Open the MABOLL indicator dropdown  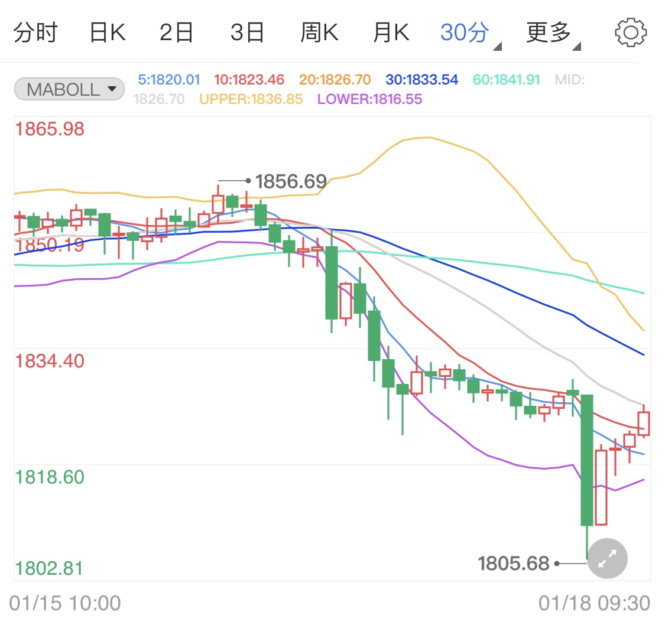click(x=68, y=88)
